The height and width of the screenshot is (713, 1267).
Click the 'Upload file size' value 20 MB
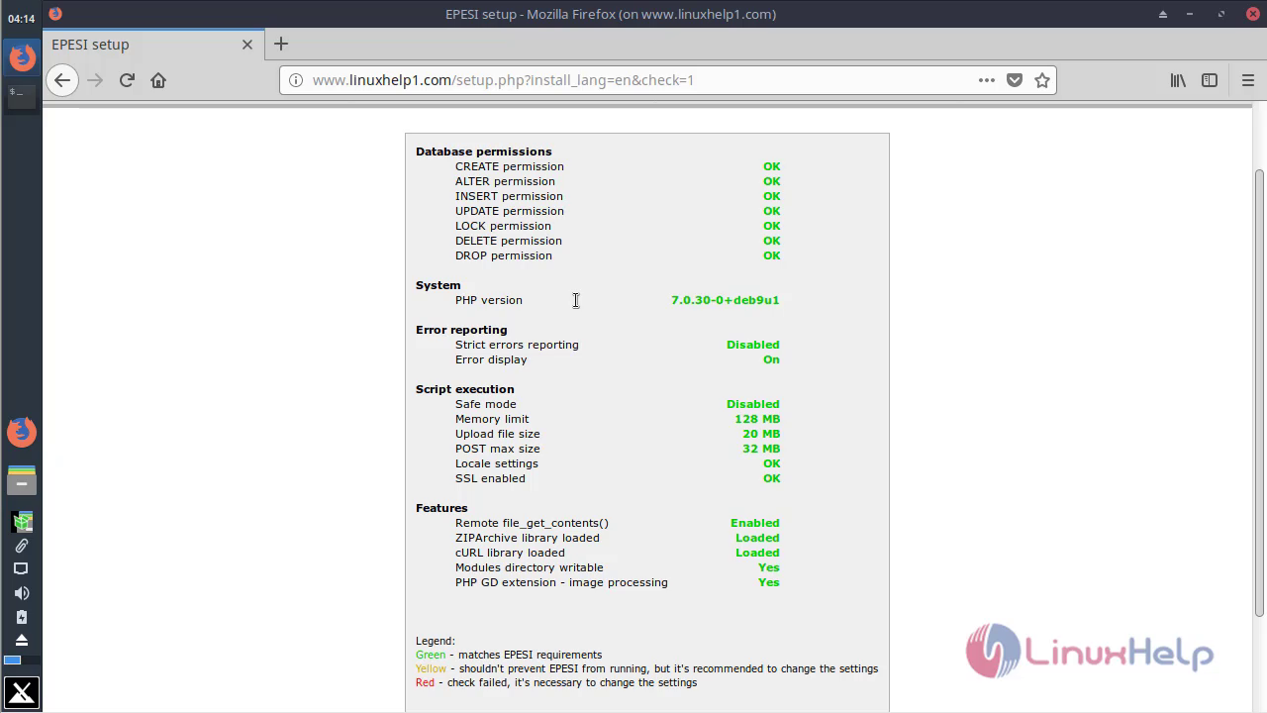click(x=761, y=434)
